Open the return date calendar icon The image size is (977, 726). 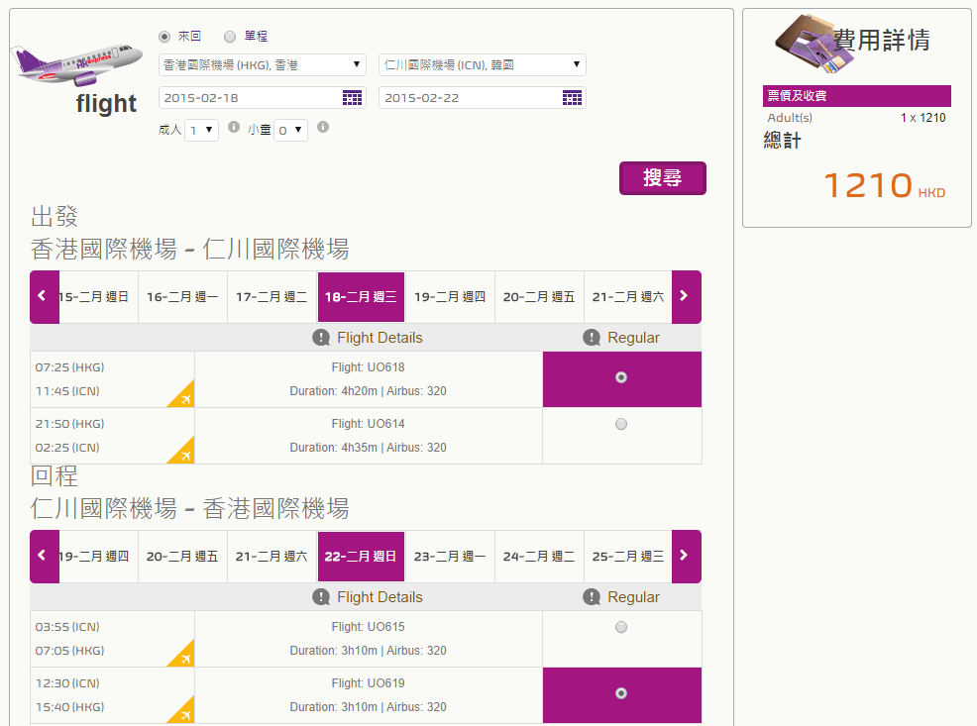coord(572,97)
